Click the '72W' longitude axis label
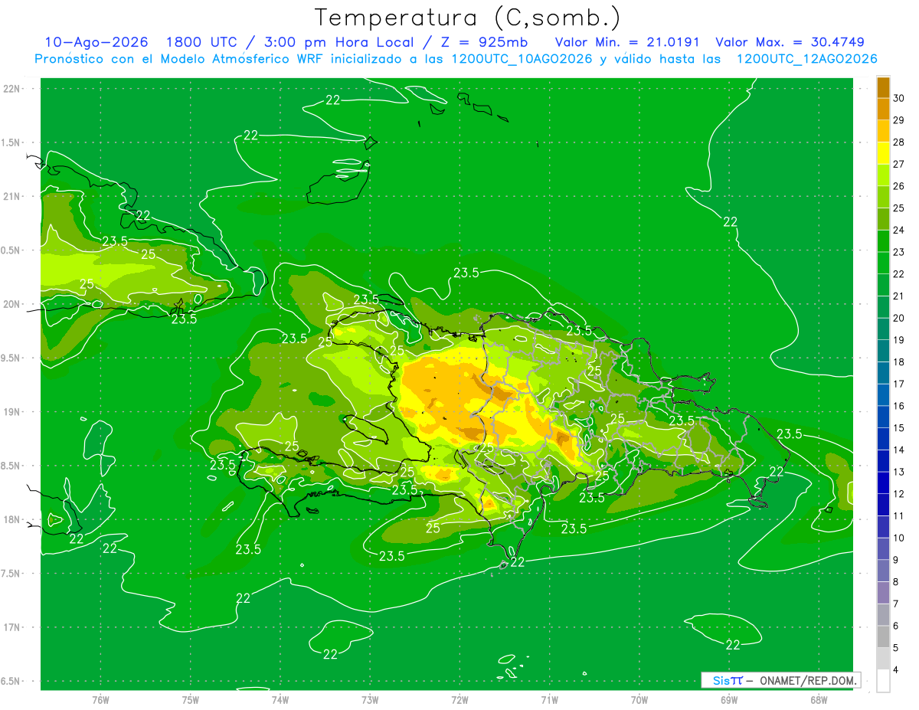This screenshot has height=710, width=919. coord(459,700)
